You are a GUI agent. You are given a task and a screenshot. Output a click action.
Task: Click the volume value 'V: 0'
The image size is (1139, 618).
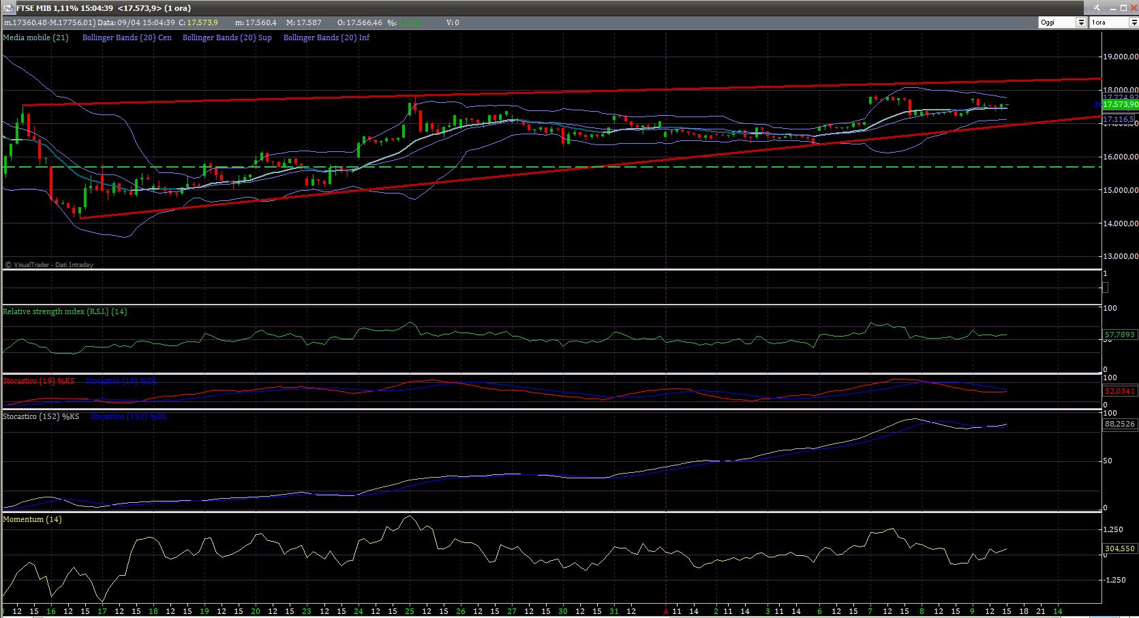click(453, 22)
